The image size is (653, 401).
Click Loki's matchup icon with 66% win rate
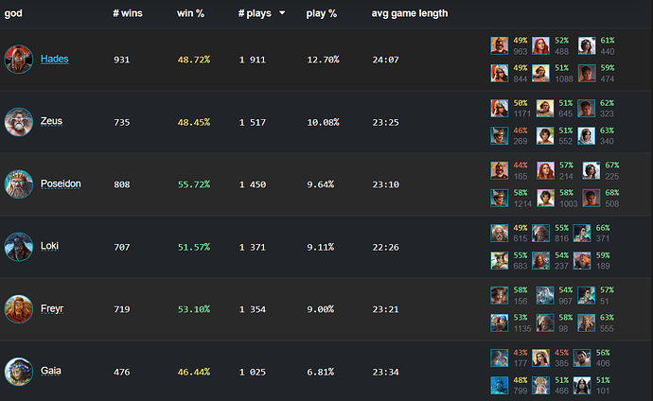[582, 233]
